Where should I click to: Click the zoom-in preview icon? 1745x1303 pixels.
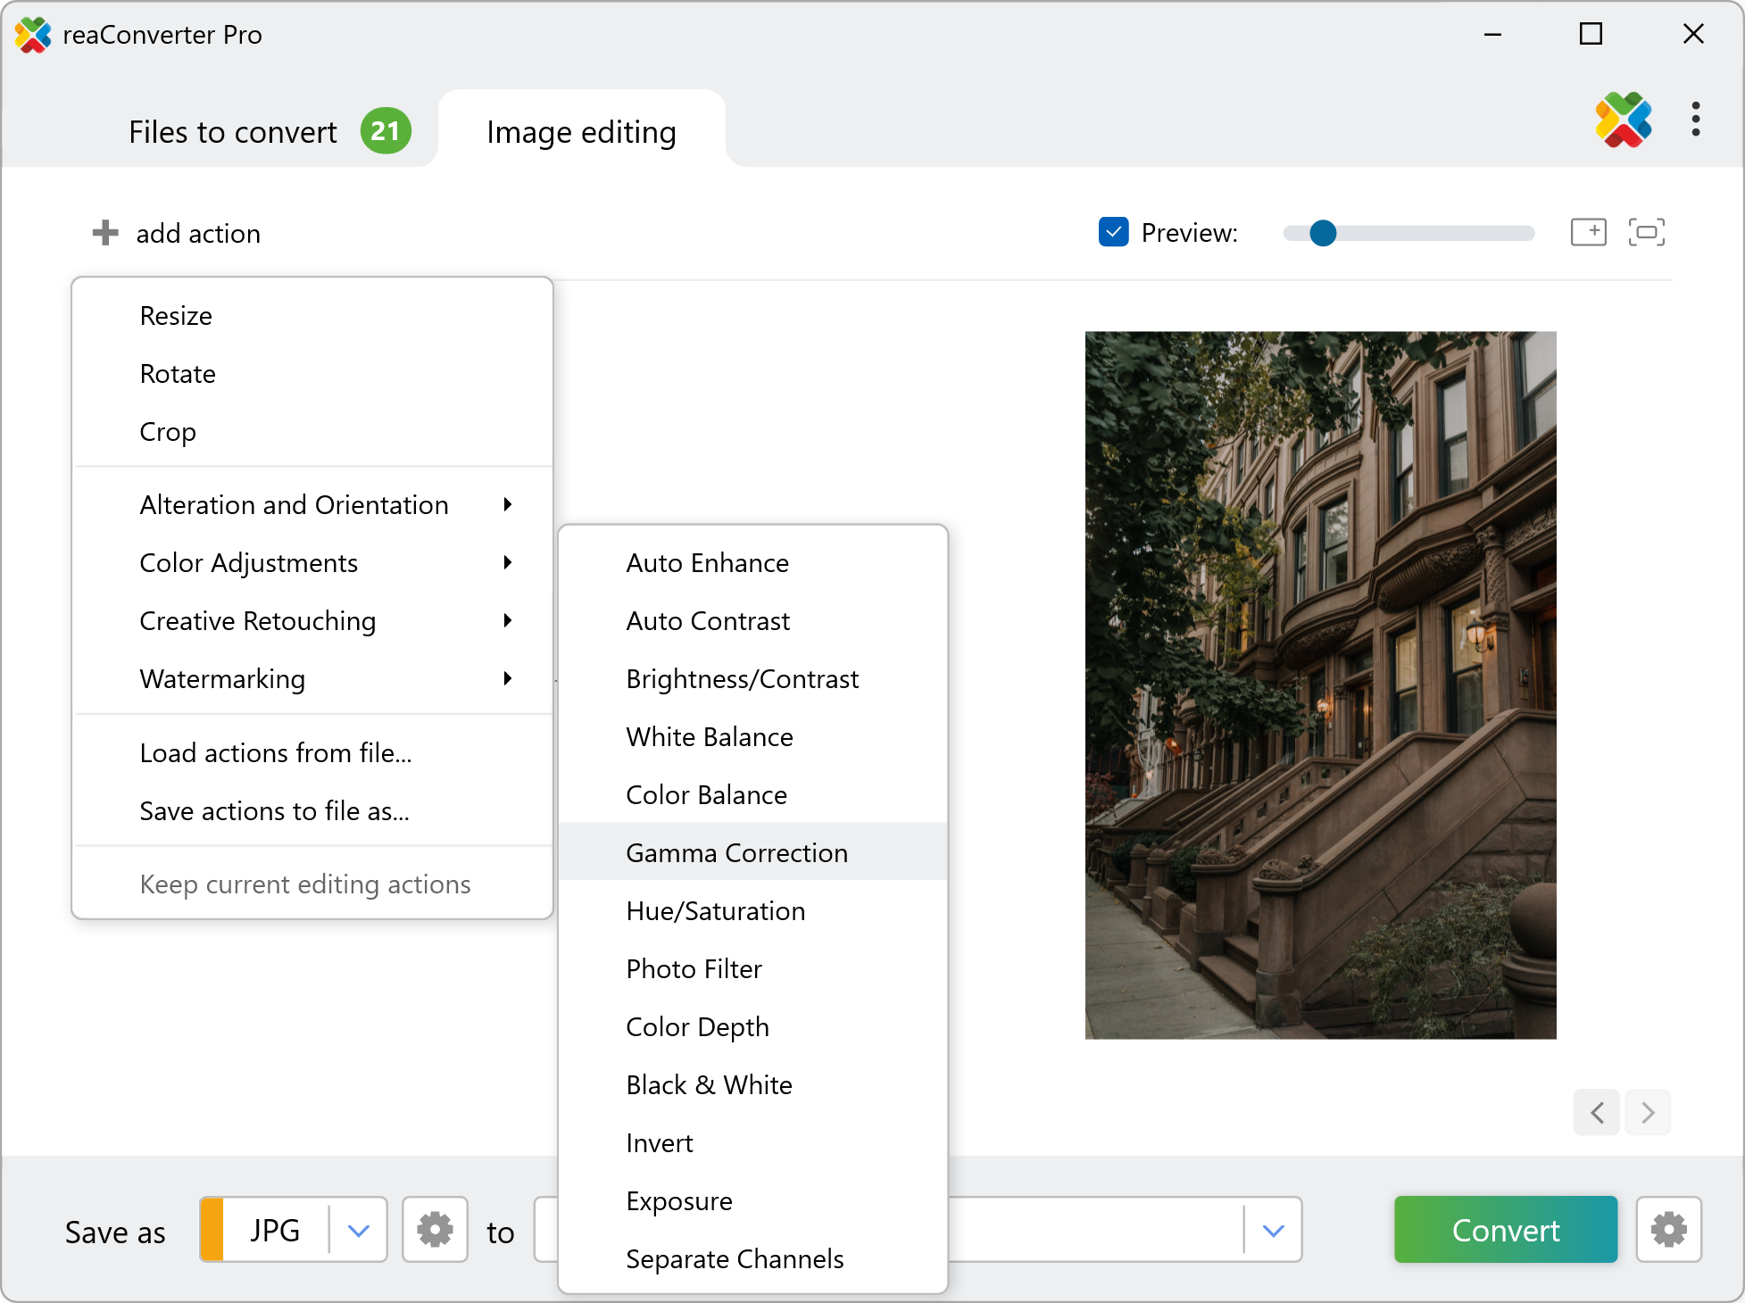tap(1588, 232)
